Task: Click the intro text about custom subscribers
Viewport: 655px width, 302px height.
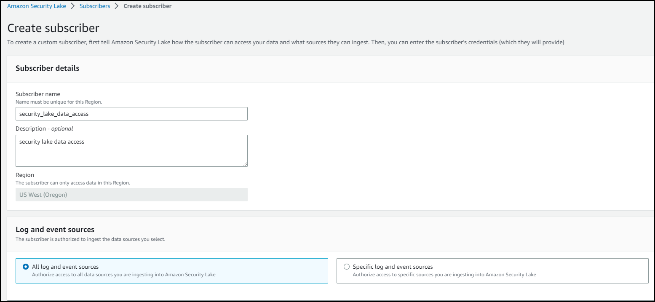Action: (286, 43)
